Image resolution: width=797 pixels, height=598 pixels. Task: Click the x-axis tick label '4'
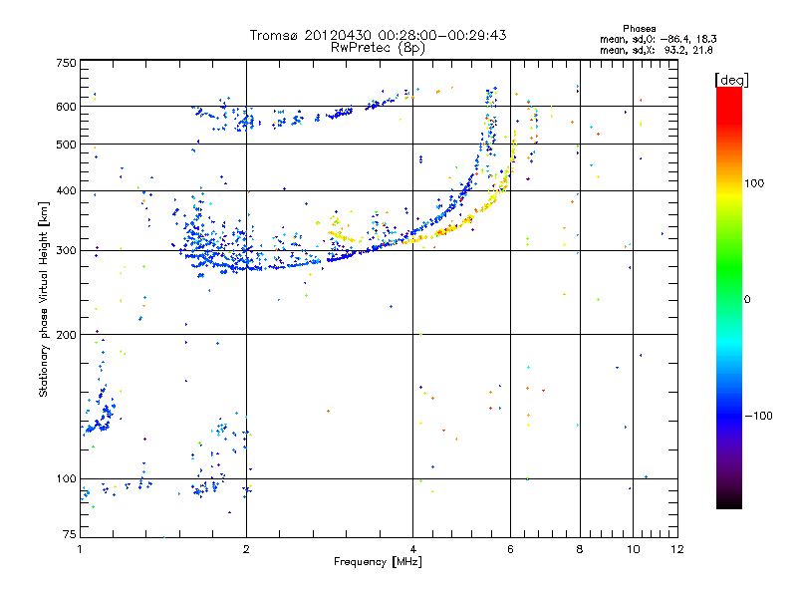click(x=412, y=549)
